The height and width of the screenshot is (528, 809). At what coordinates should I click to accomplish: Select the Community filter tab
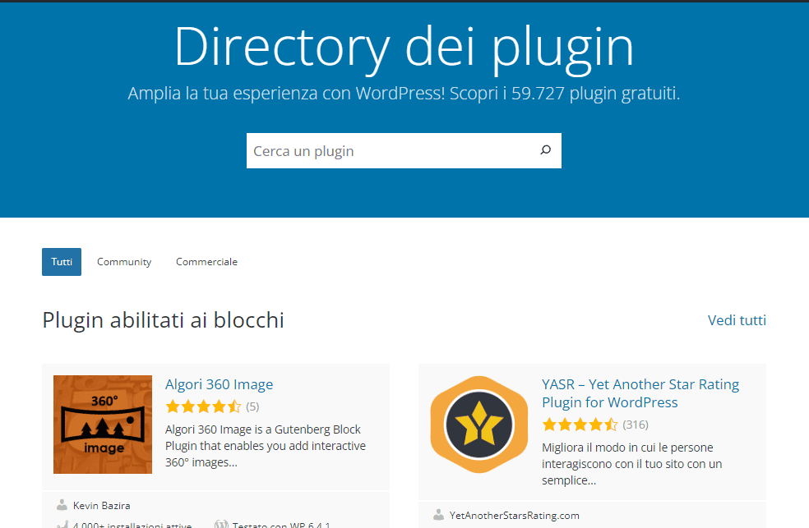[123, 261]
